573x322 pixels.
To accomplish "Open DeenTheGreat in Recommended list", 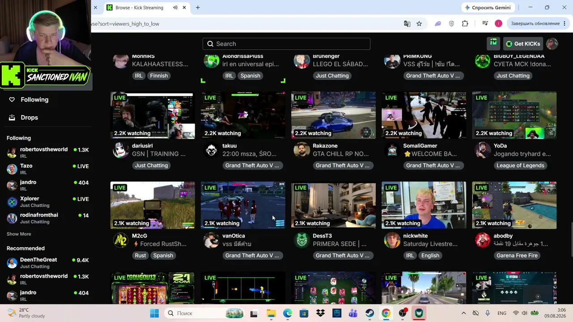I will 47,263.
